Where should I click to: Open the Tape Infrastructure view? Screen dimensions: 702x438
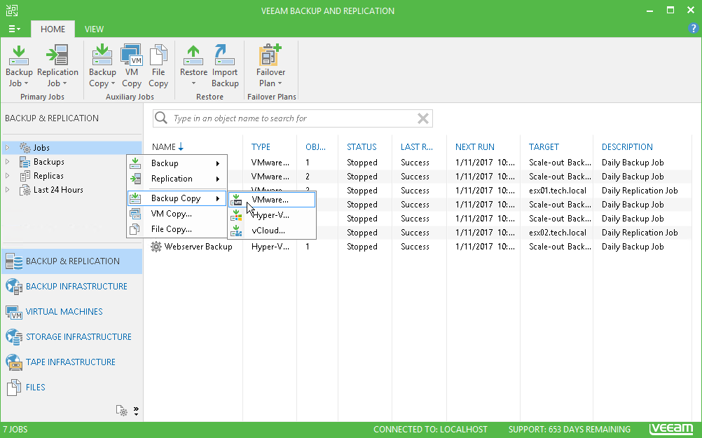(72, 362)
